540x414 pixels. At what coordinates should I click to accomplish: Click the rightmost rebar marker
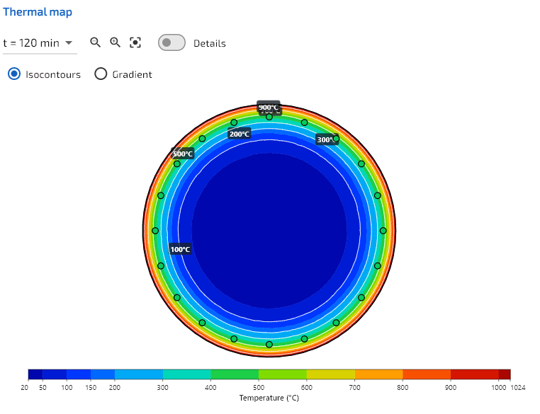(383, 231)
